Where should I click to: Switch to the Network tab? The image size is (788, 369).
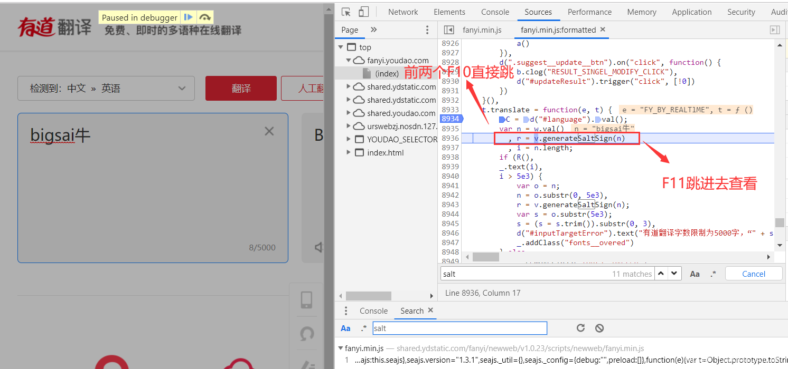(403, 12)
